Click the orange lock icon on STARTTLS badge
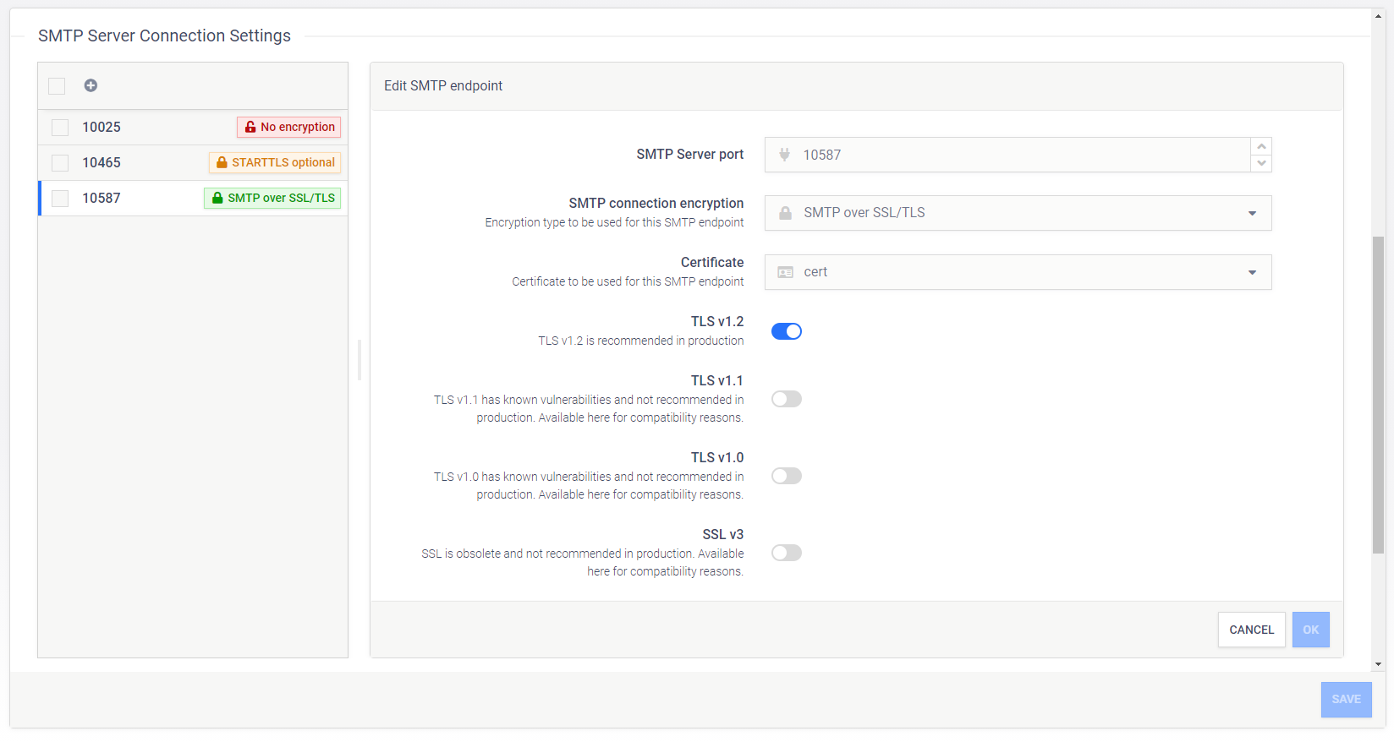Screen dimensions: 1394x742 point(222,162)
